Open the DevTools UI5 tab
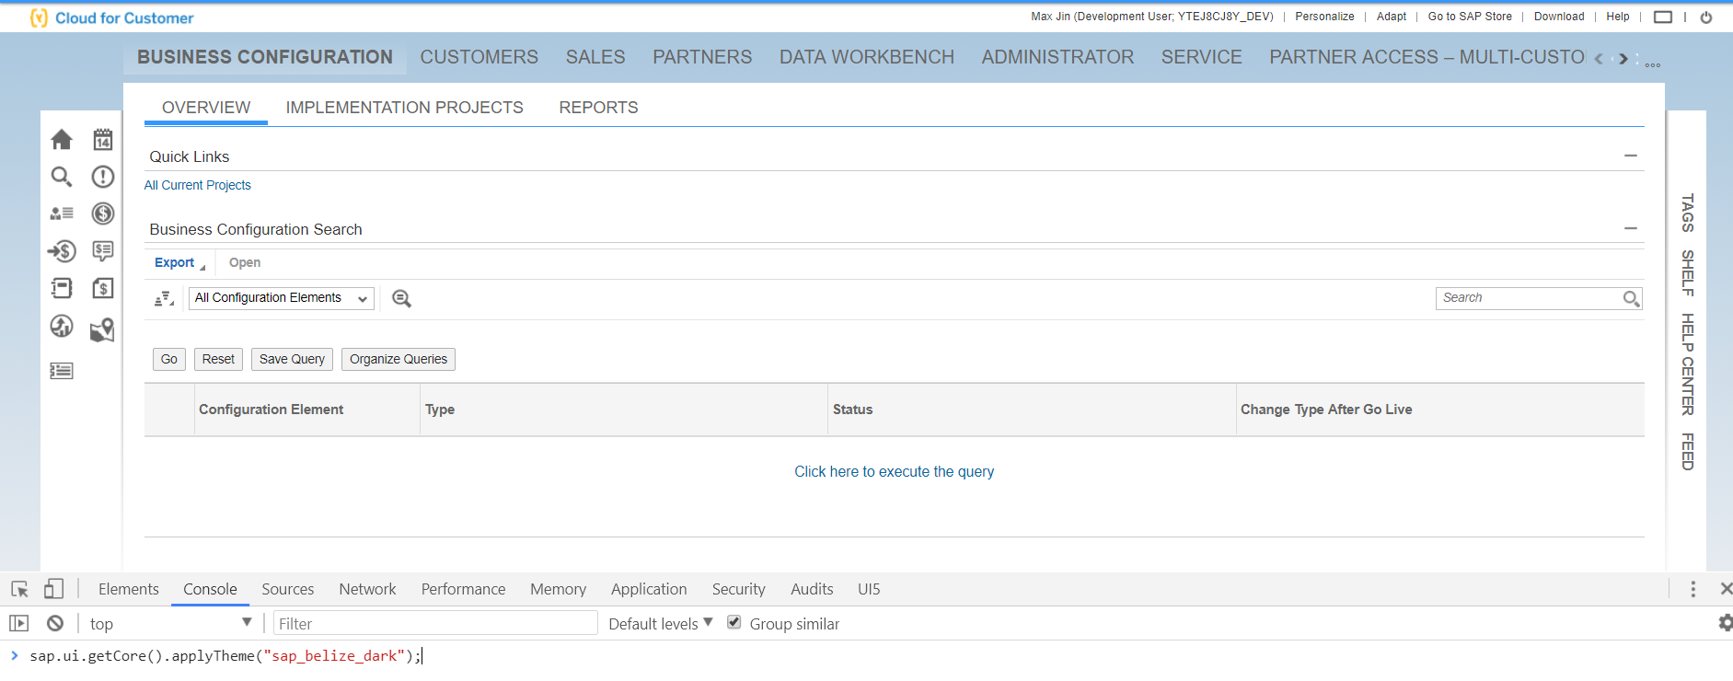Image resolution: width=1733 pixels, height=681 pixels. pos(869,589)
